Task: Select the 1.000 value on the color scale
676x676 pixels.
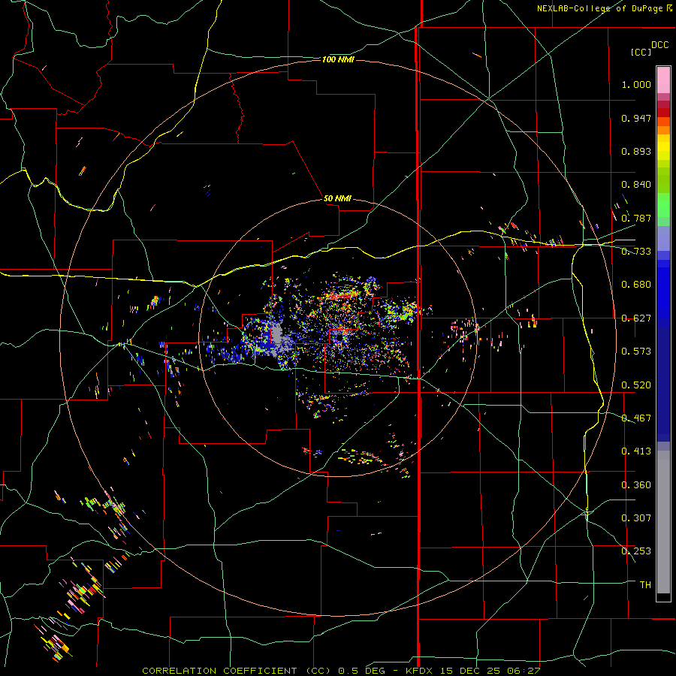Action: [636, 84]
